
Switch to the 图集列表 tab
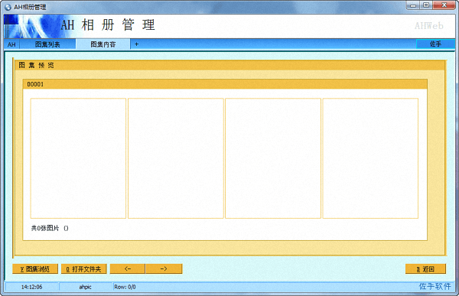(x=47, y=44)
